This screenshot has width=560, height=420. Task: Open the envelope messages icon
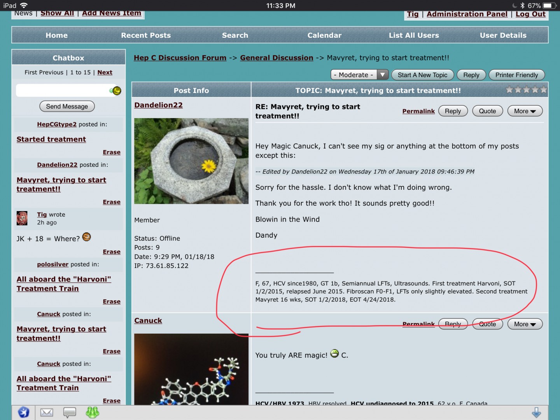click(x=47, y=412)
